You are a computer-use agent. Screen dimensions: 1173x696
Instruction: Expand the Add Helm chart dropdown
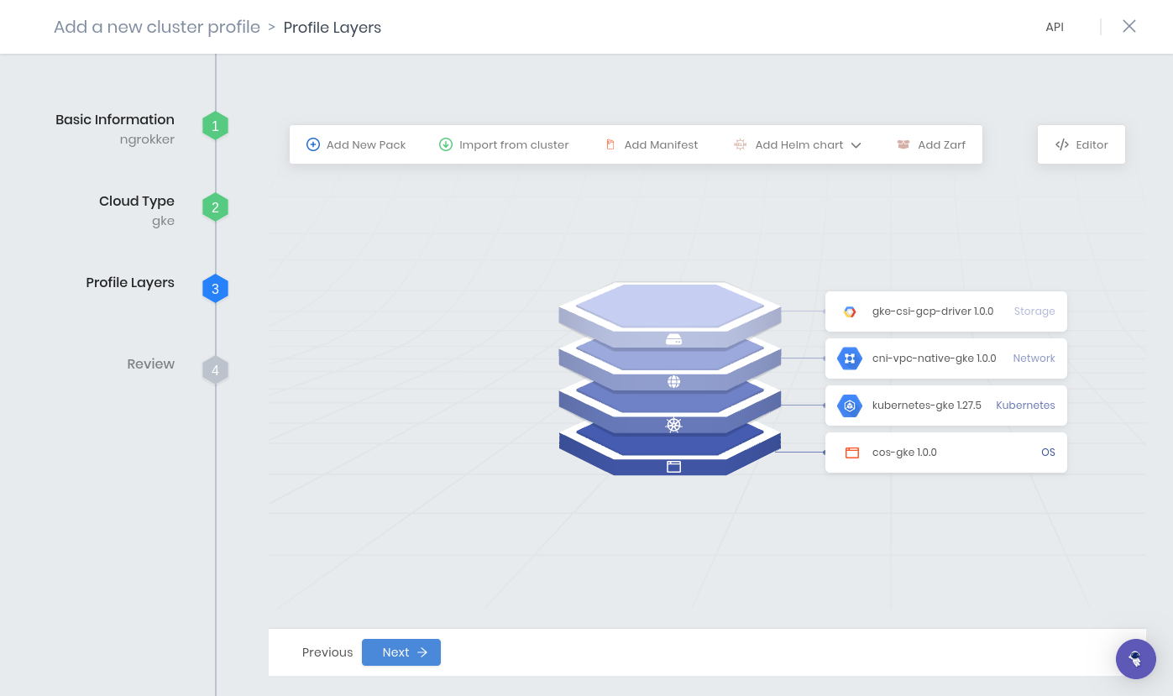coord(856,144)
